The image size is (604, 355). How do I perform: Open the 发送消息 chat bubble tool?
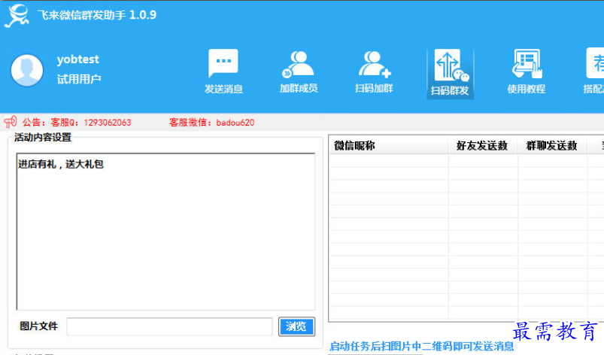click(223, 71)
